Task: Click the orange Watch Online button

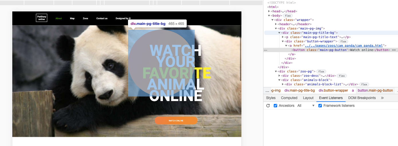Action: pos(176,121)
